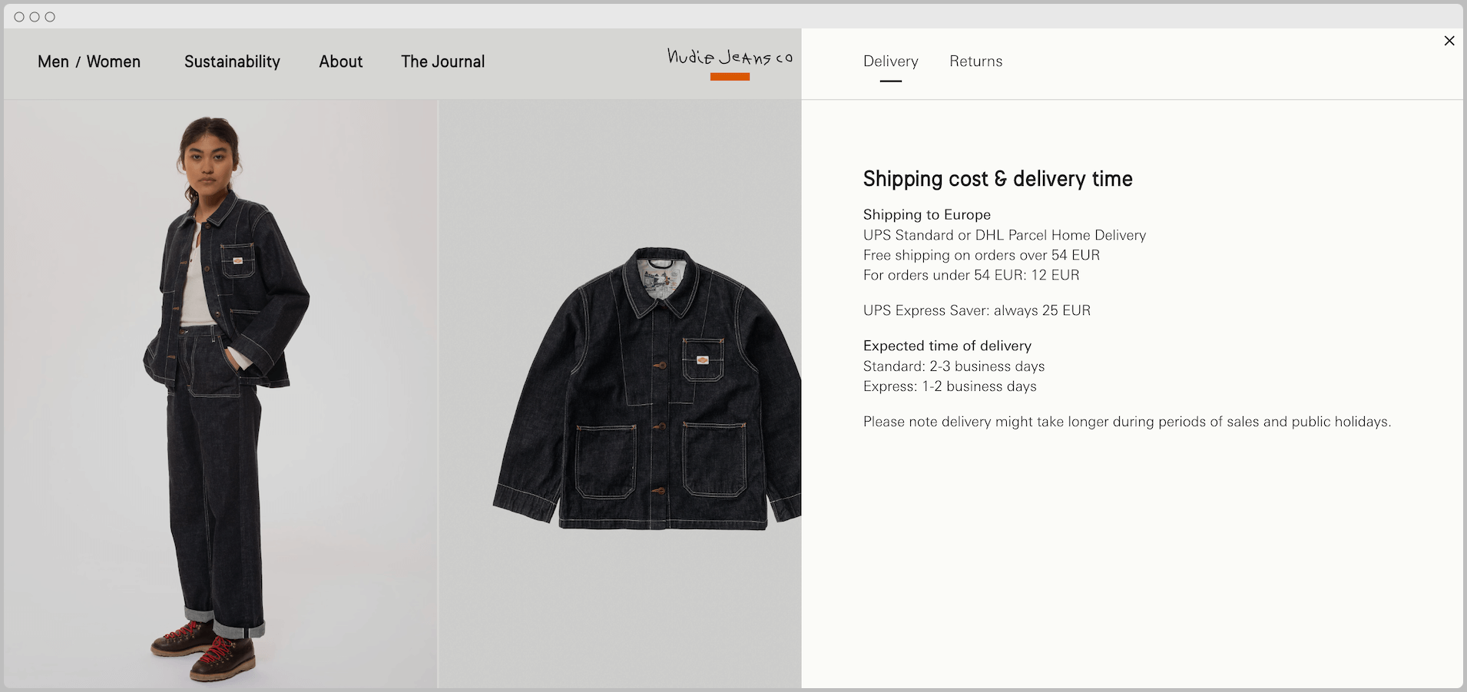The height and width of the screenshot is (692, 1467).
Task: Switch to the Returns tab
Action: pos(976,61)
